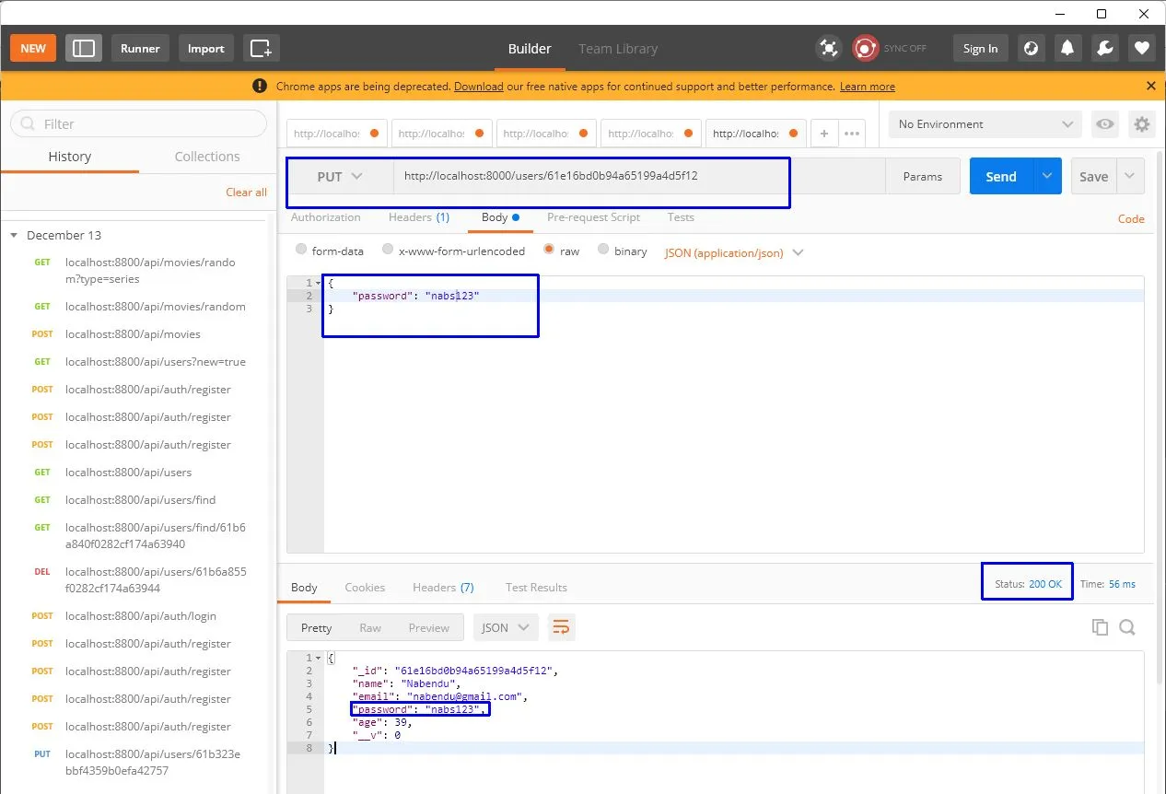
Task: Select the Collections tab
Action: point(207,157)
